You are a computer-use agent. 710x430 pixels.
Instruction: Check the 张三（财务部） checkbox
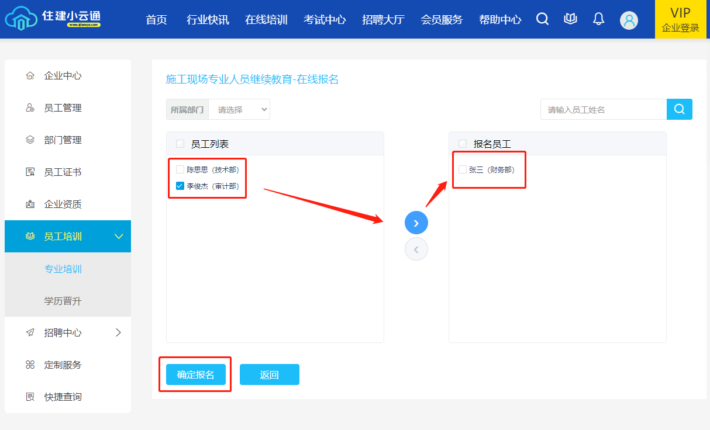click(463, 169)
